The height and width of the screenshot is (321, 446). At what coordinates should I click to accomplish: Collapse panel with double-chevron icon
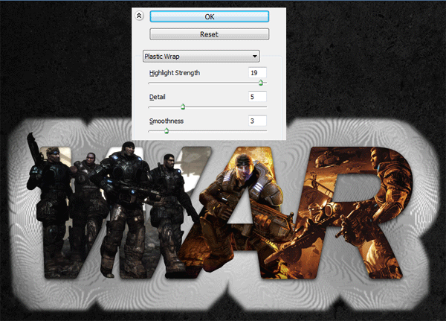point(139,16)
